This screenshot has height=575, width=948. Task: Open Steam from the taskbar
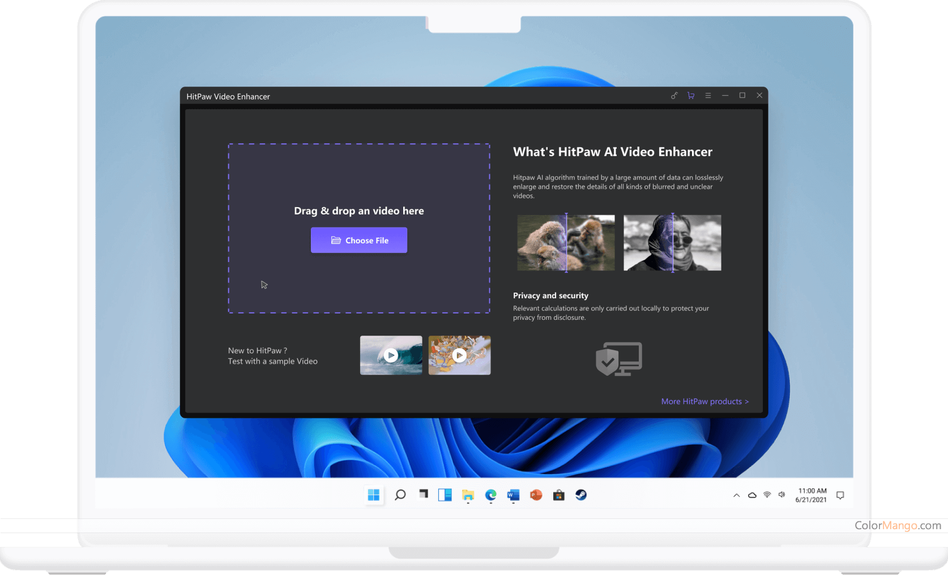coord(581,495)
